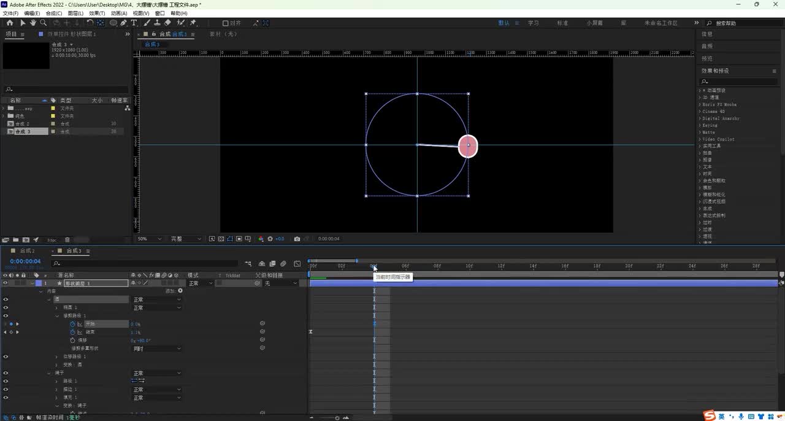
Task: Pick the Eraser tool
Action: point(168,23)
